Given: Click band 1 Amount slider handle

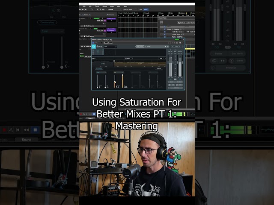Looking at the screenshot, I should [x=97, y=88].
